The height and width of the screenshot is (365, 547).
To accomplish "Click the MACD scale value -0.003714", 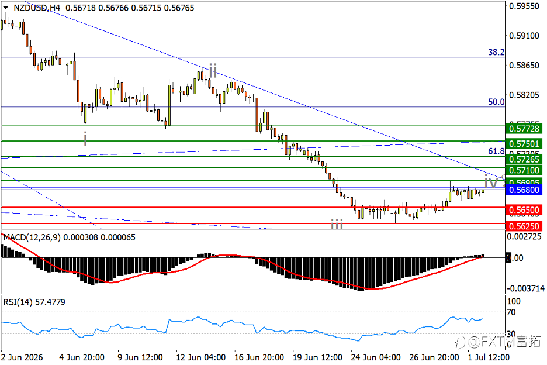I will tap(525, 288).
